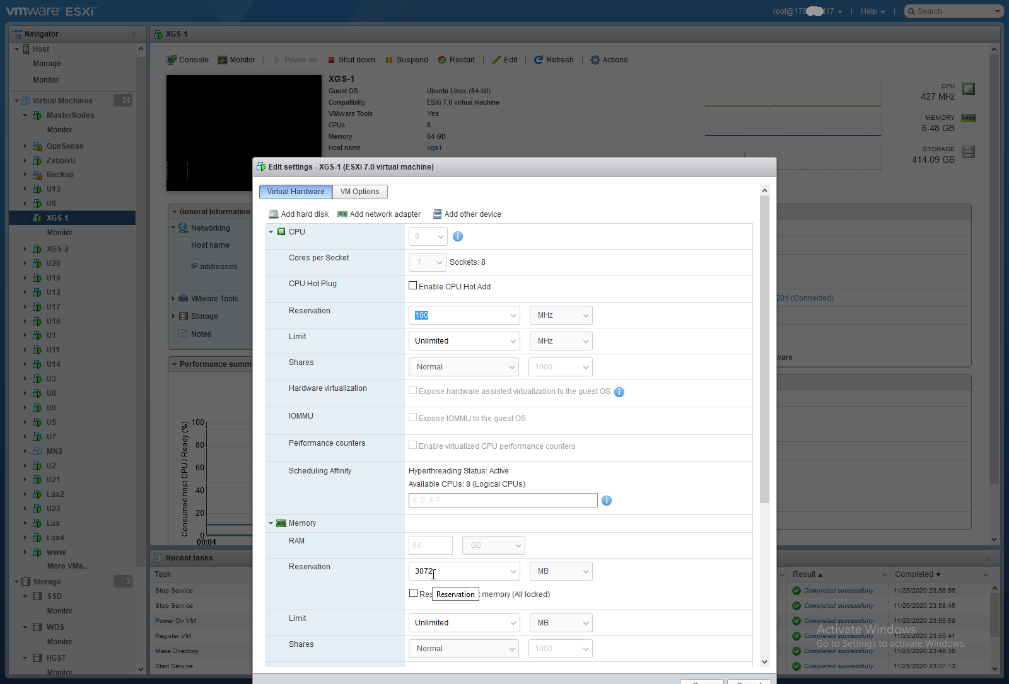The image size is (1009, 684).
Task: Click the VMware Tools icon in General Information
Action: (x=183, y=299)
